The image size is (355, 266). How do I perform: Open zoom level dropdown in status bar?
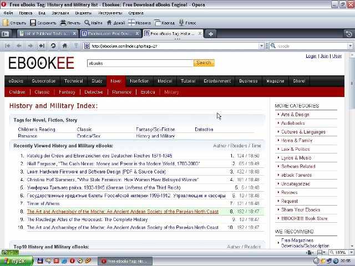click(351, 253)
